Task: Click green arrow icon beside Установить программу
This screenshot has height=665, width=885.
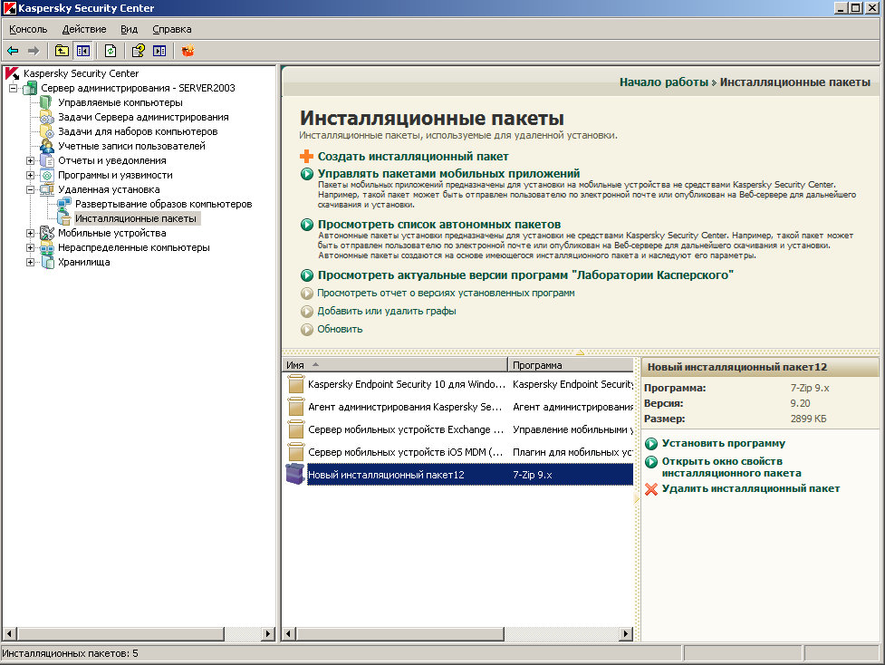Action: point(651,444)
